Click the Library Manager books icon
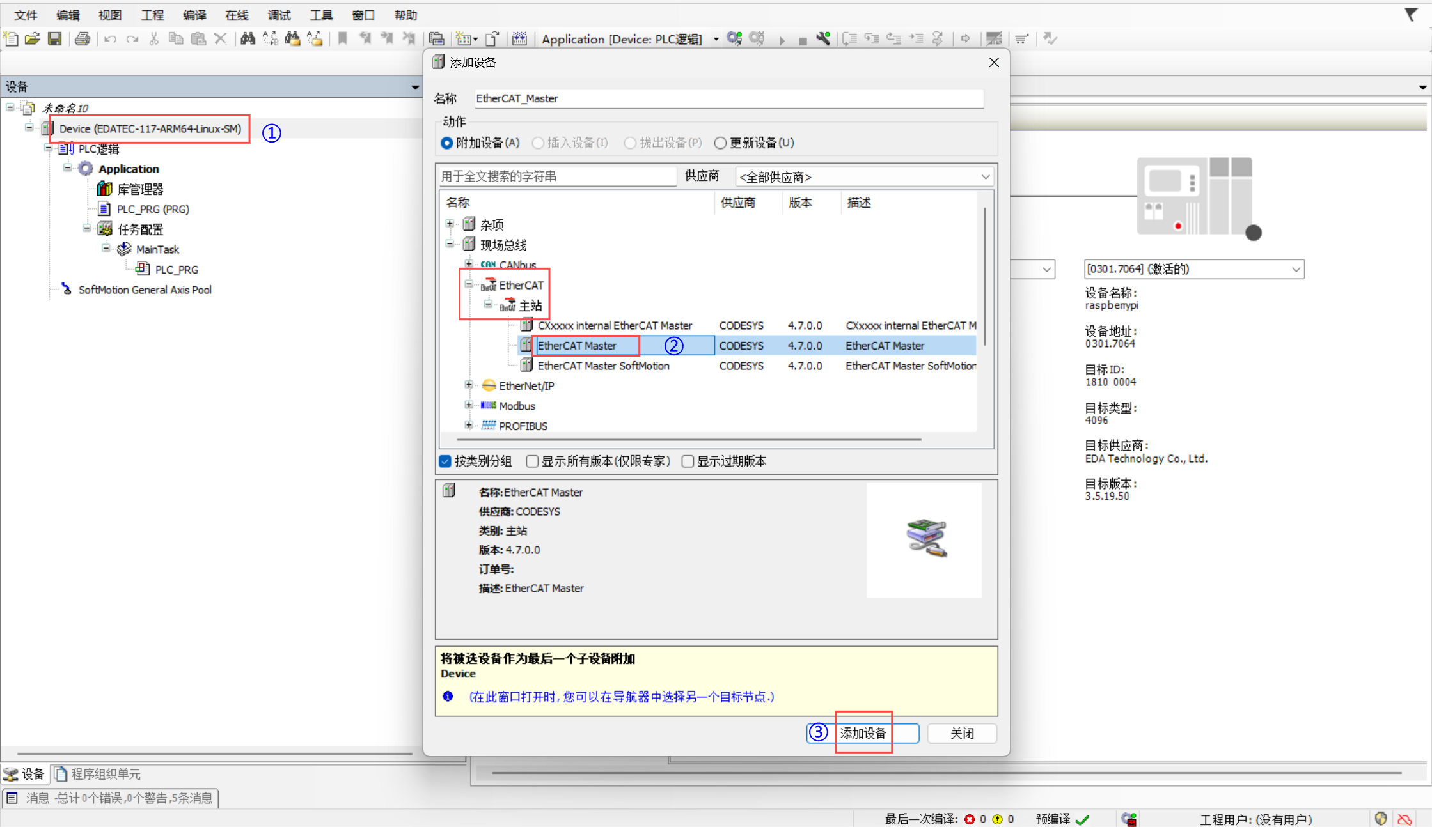The image size is (1432, 827). pyautogui.click(x=104, y=189)
